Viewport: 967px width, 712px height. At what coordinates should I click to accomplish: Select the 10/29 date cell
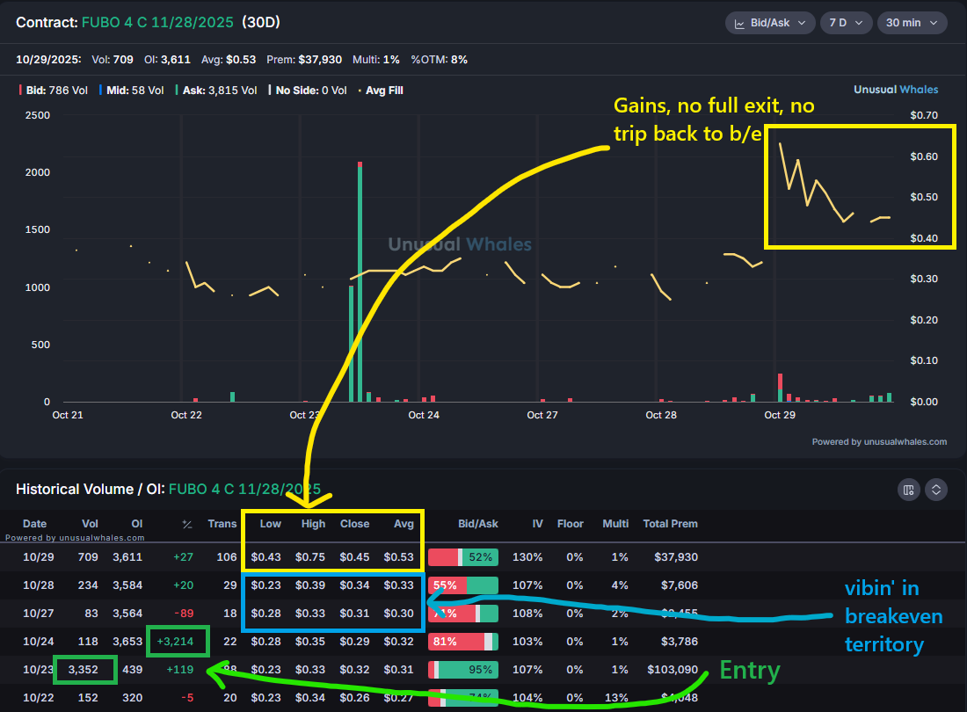pyautogui.click(x=38, y=556)
